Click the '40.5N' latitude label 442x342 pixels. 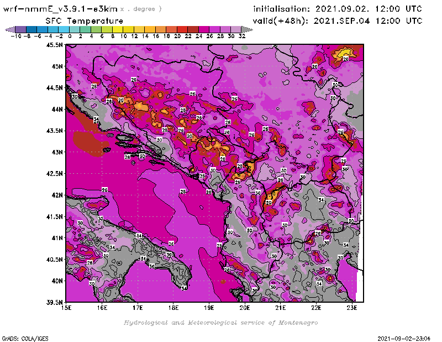click(54, 260)
